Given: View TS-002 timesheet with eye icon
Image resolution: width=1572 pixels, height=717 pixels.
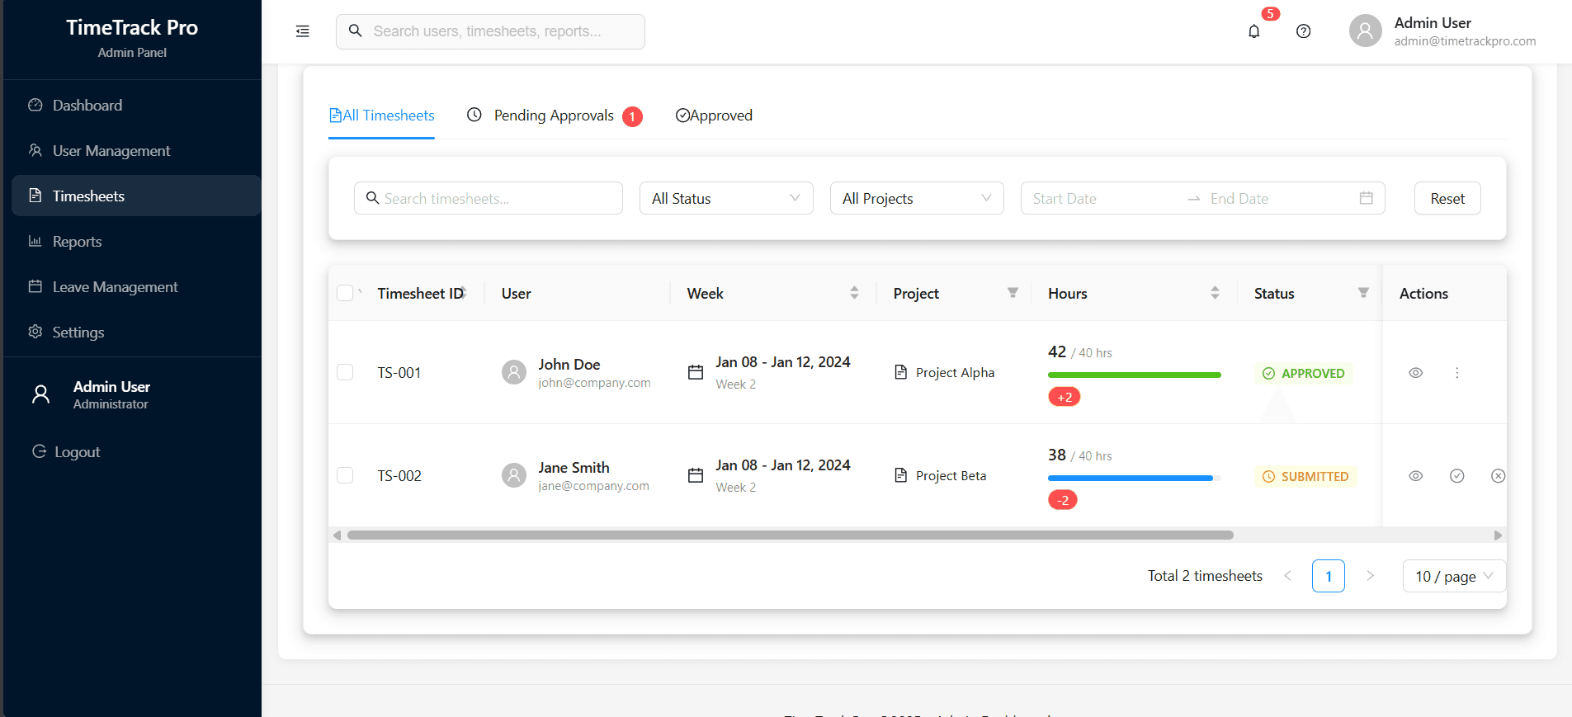Looking at the screenshot, I should coord(1415,476).
